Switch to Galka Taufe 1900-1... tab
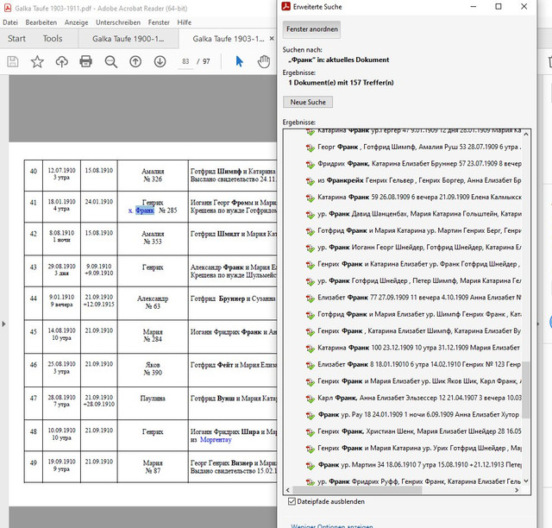The height and width of the screenshot is (528, 552). 129,39
